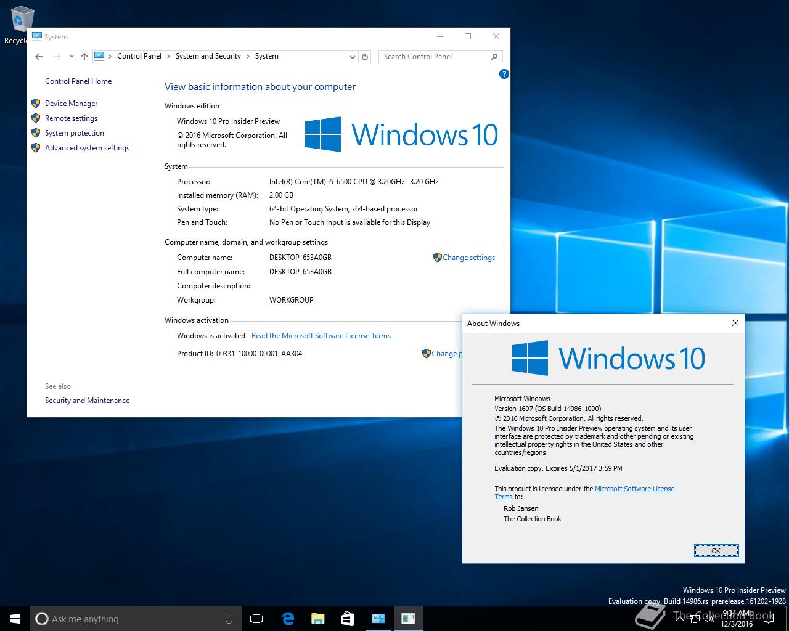This screenshot has width=789, height=631.
Task: Click shield icon beside Remote settings
Action: pyautogui.click(x=36, y=118)
